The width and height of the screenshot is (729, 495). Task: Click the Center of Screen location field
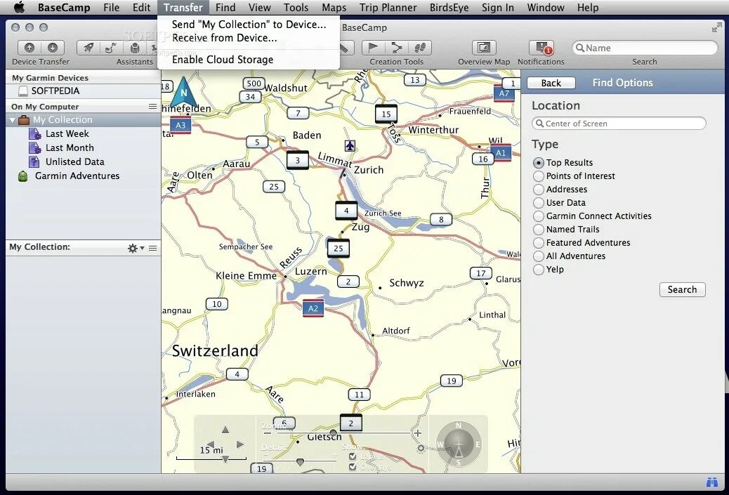point(619,124)
